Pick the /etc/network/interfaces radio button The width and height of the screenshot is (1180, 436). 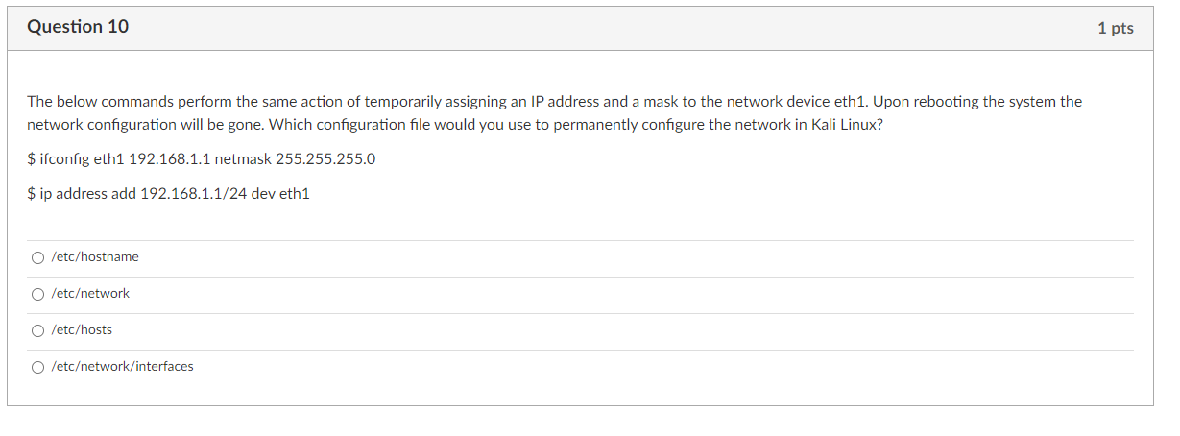[37, 367]
